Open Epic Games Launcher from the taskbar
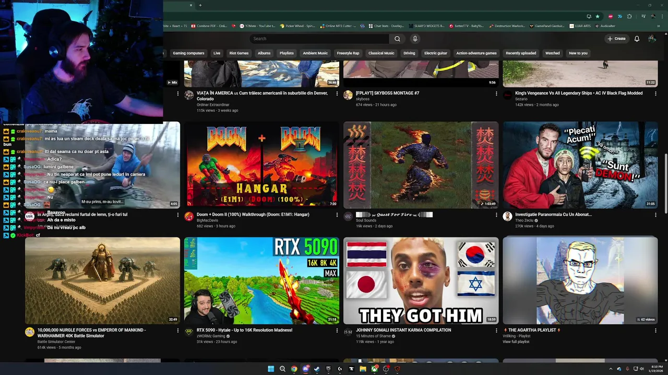Image resolution: width=668 pixels, height=375 pixels. tap(328, 369)
